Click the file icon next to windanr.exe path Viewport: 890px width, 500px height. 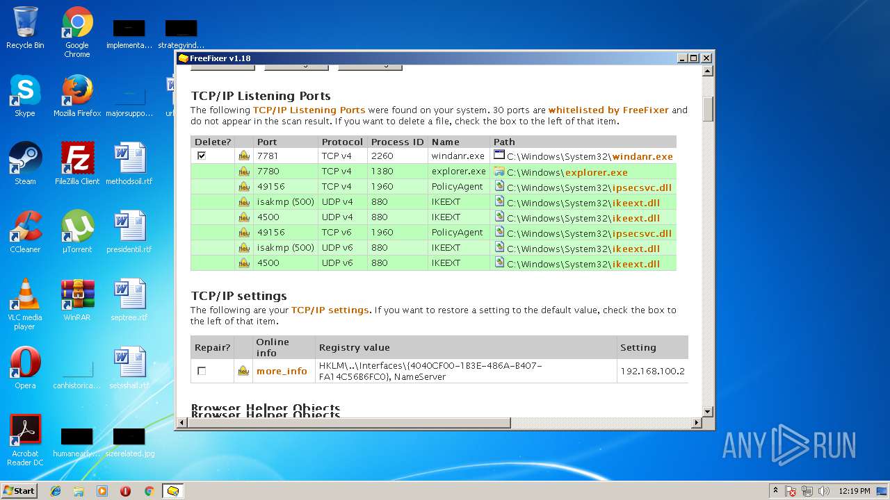[499, 155]
